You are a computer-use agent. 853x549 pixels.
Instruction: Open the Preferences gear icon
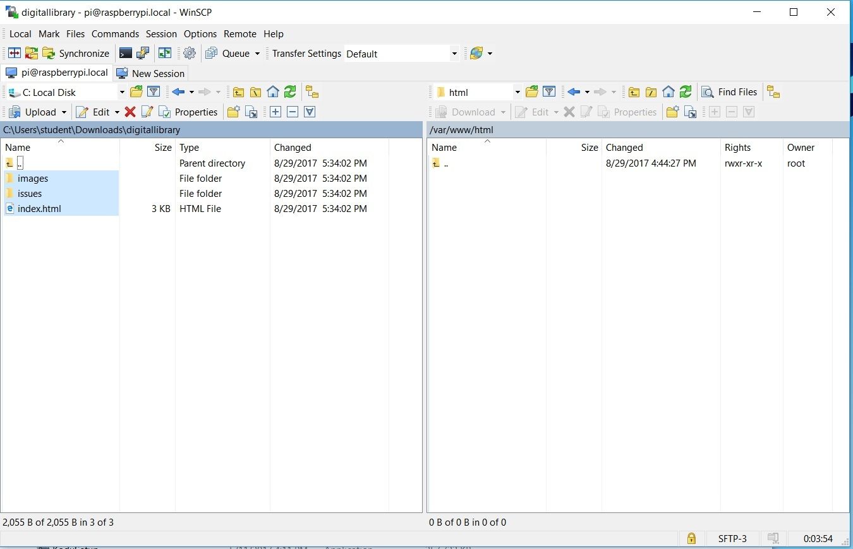[189, 53]
